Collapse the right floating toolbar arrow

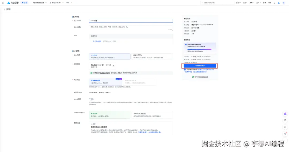pos(285,141)
